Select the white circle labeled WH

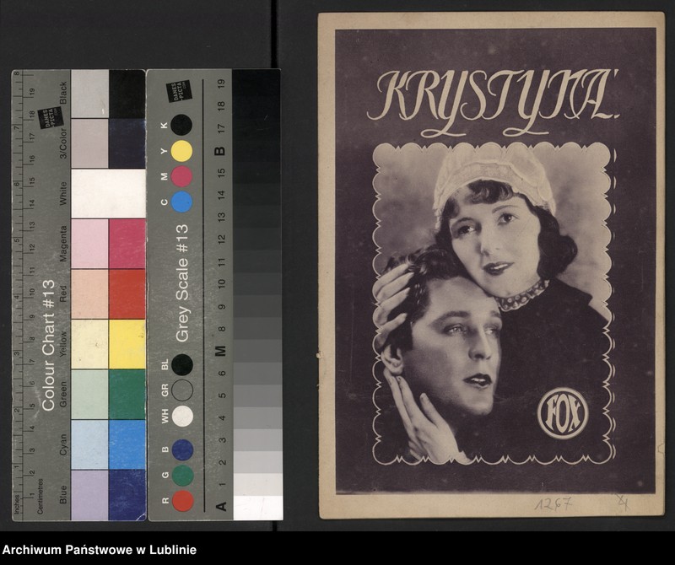coord(182,416)
